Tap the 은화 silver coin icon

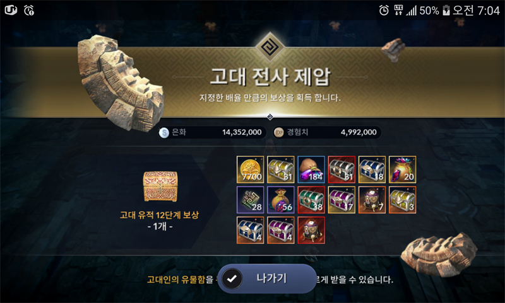coord(164,132)
